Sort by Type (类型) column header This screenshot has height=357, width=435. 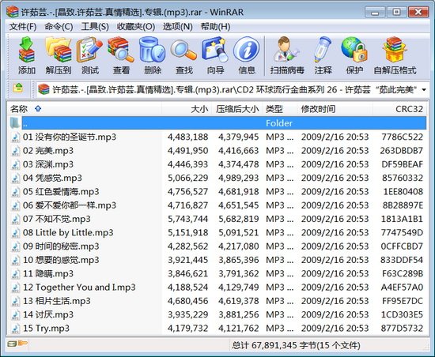click(x=279, y=109)
